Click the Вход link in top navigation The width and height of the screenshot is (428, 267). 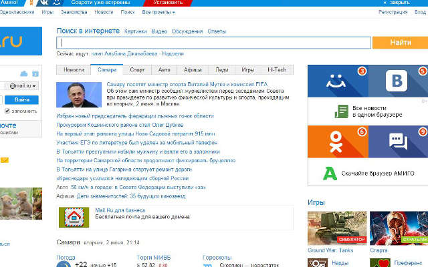pos(420,12)
